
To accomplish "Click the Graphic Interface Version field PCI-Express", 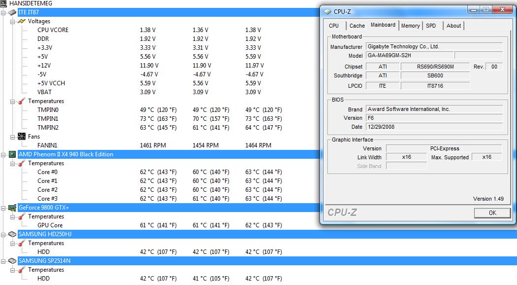I will coord(444,148).
